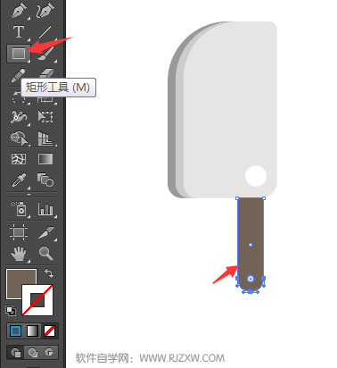This screenshot has width=337, height=368.
Task: Select the Blend tool
Action: click(x=45, y=180)
